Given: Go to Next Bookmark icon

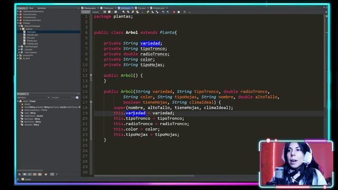Looking at the screenshot, I should pyautogui.click(x=153, y=12).
